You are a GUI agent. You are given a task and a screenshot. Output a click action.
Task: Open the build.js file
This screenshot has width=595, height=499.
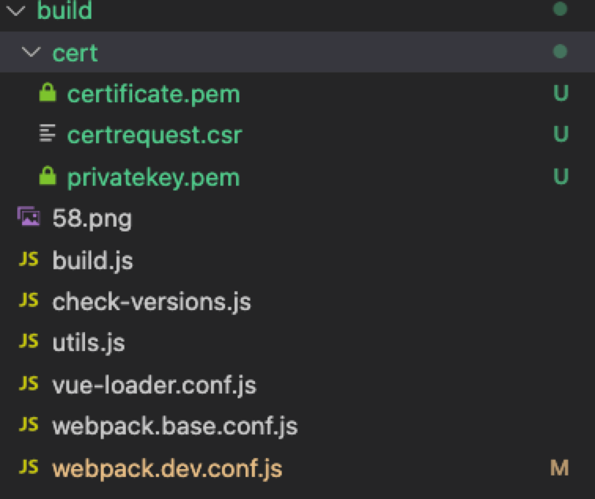pyautogui.click(x=93, y=261)
